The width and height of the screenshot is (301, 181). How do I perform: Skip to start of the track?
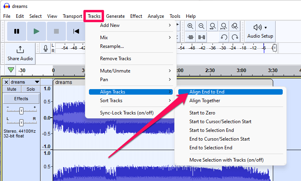coord(76,31)
